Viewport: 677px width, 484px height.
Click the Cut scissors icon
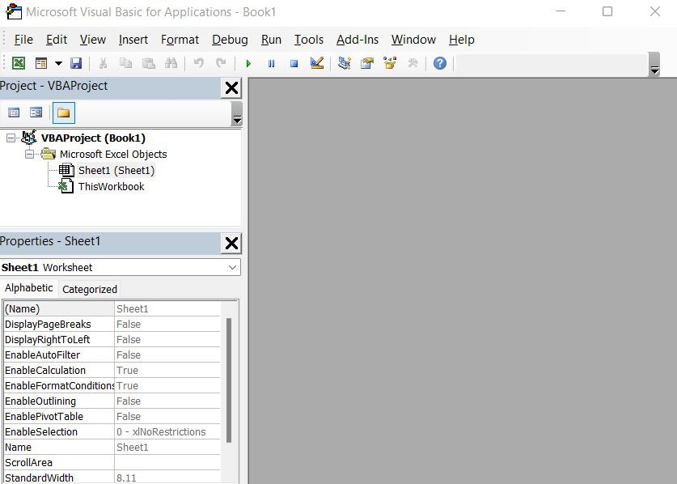tap(103, 63)
